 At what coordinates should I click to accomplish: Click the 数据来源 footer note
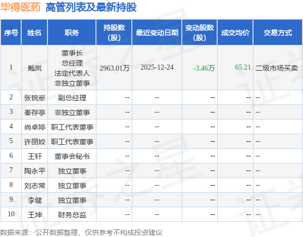(81, 232)
